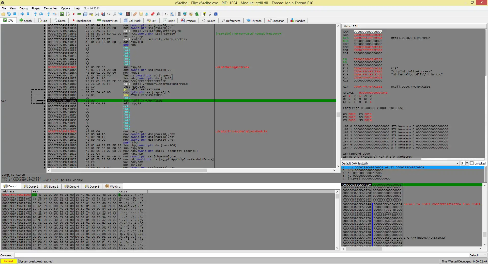
Task: Click the disassembly horizontal scrollbar thumb
Action: click(130, 171)
